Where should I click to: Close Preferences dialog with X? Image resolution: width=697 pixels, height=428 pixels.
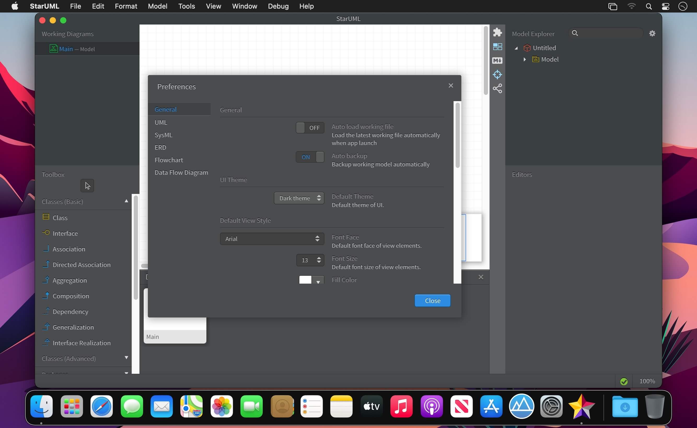point(451,85)
